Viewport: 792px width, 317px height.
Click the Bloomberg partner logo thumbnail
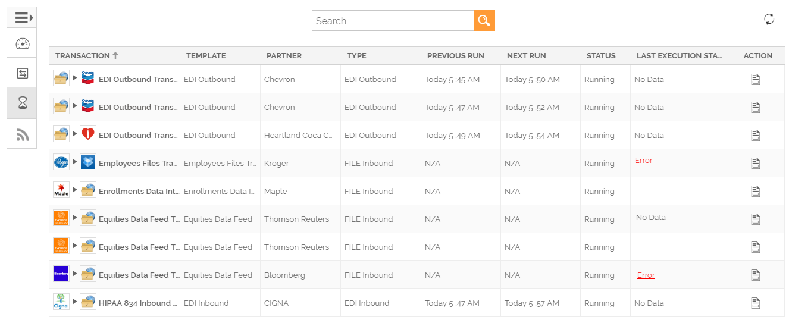point(61,274)
